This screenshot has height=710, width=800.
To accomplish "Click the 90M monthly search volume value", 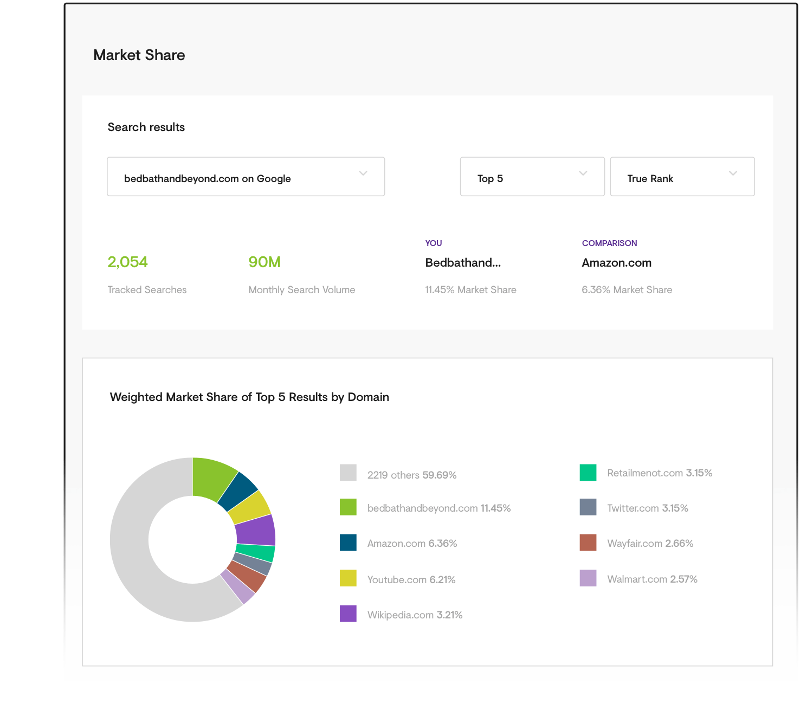I will (264, 262).
